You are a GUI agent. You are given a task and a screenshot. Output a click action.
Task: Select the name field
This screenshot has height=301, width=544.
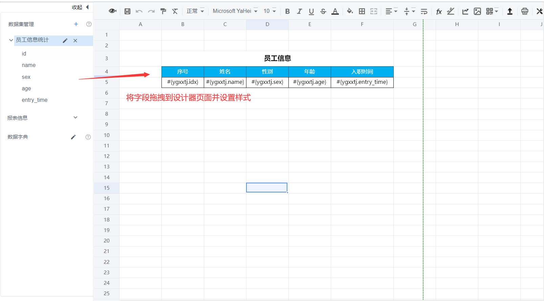click(x=29, y=65)
